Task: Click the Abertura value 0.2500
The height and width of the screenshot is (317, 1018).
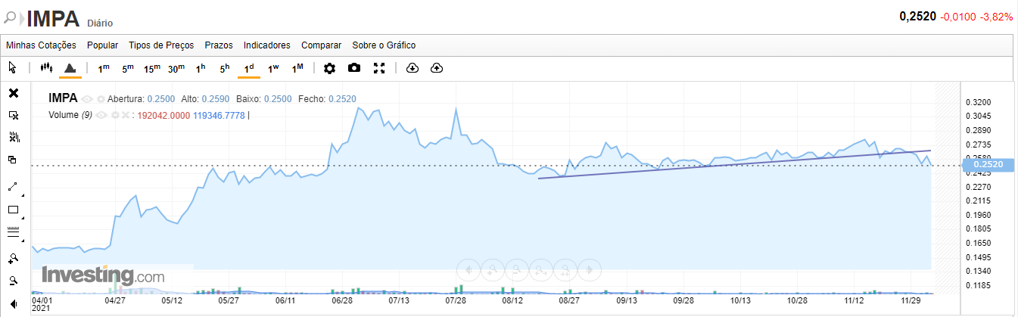Action: [160, 99]
